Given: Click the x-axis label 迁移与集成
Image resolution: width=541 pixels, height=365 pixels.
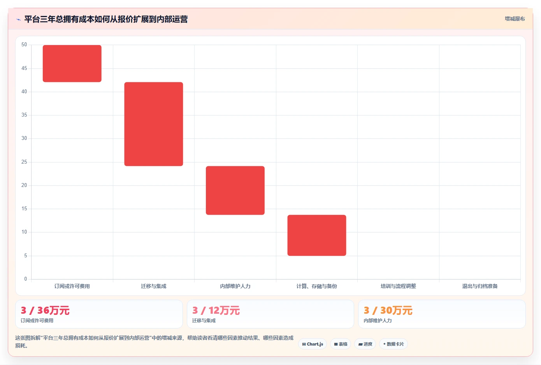Looking at the screenshot, I should 154,286.
